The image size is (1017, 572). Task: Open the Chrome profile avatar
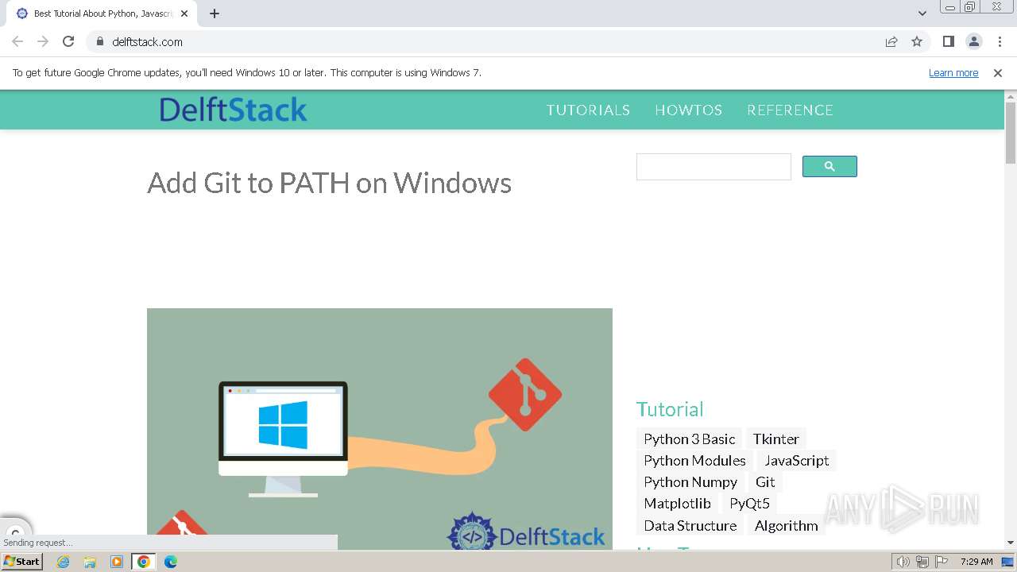(x=974, y=41)
